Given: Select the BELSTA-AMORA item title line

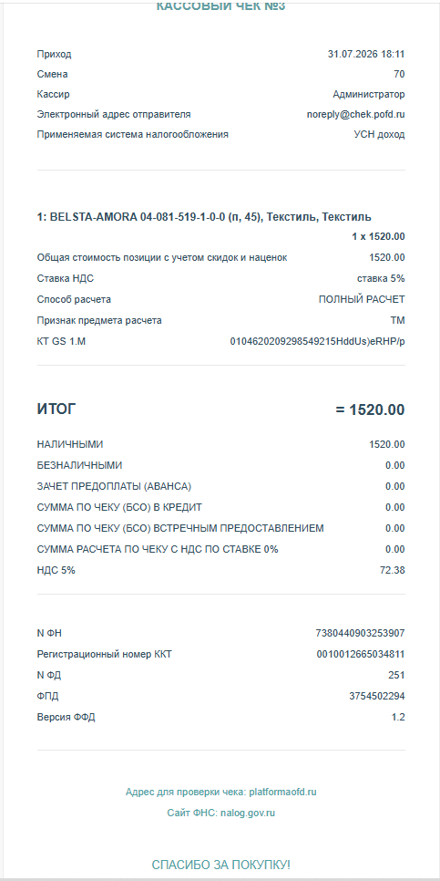Looking at the screenshot, I should click(204, 217).
